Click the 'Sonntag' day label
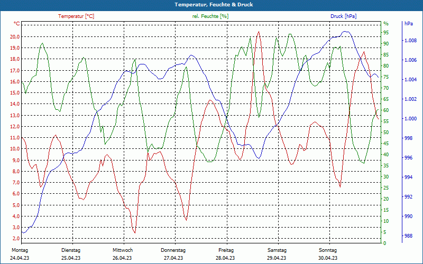This screenshot has height=264, width=423. (x=328, y=250)
